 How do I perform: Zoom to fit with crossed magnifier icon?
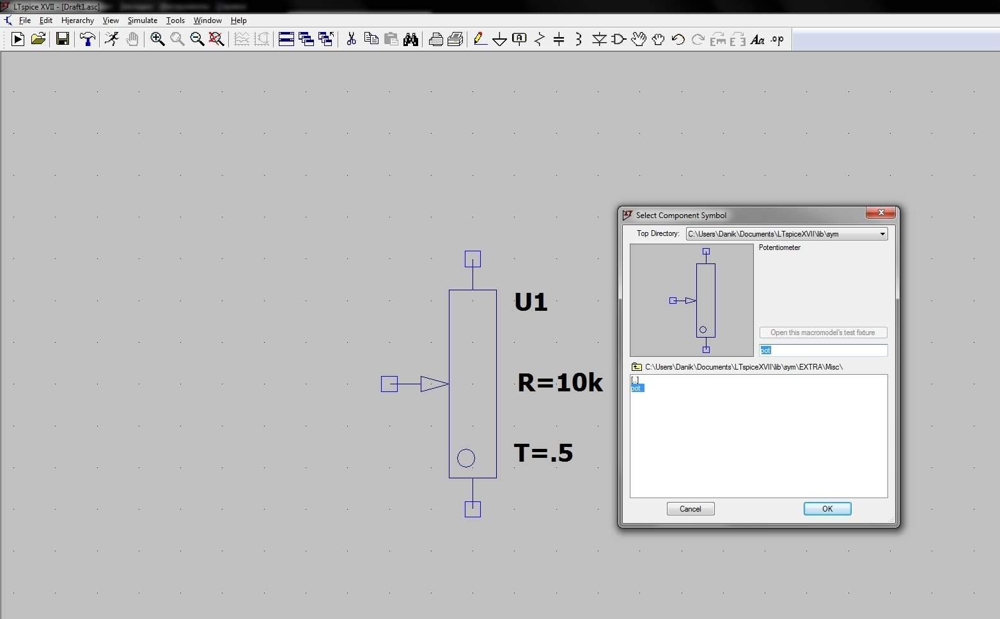click(x=217, y=40)
